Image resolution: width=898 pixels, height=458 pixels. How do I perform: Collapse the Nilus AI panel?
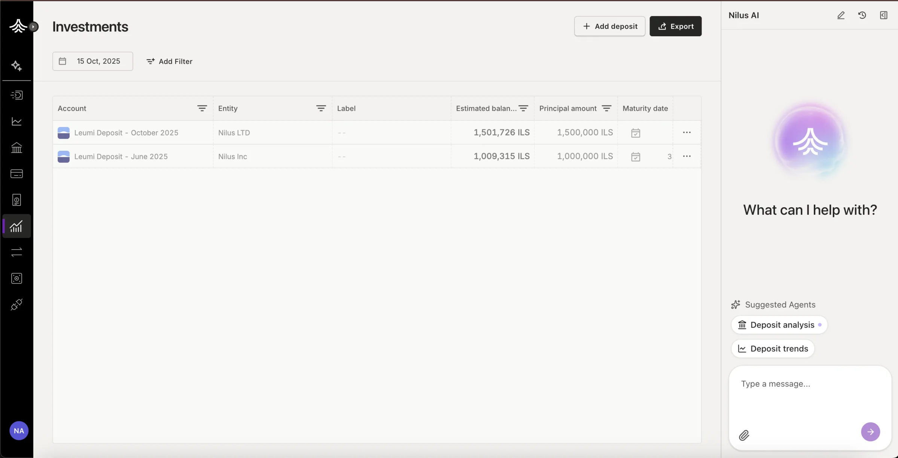[x=883, y=15]
